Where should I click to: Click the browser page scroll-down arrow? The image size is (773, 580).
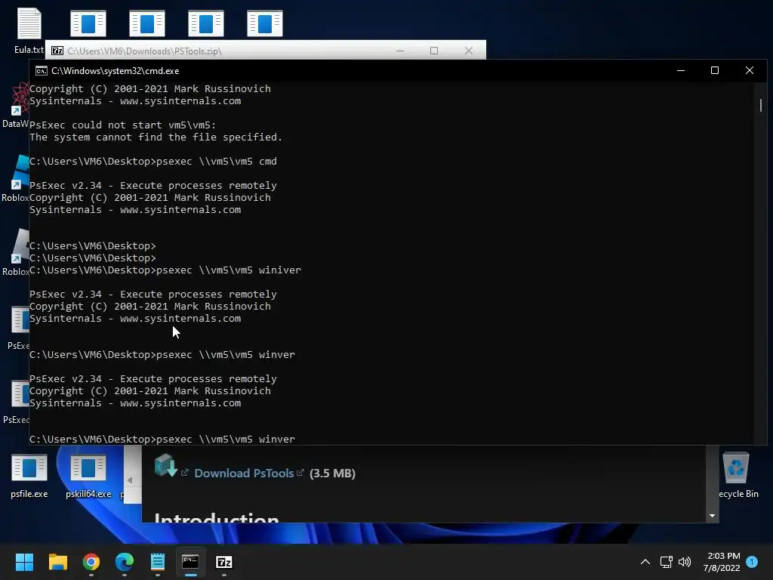712,516
